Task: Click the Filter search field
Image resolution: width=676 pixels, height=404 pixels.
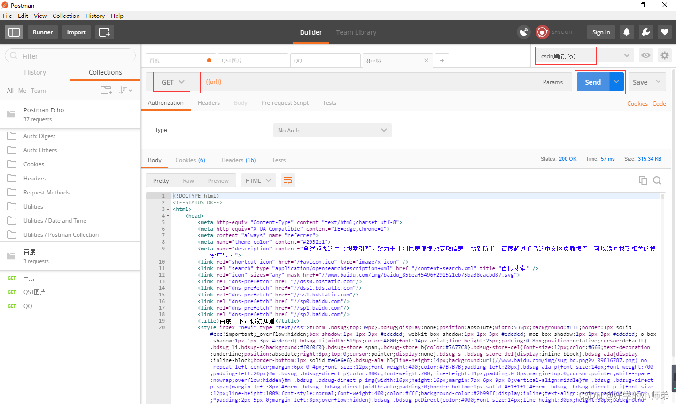Action: click(x=70, y=56)
